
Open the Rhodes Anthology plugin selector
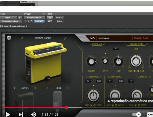(11, 21)
